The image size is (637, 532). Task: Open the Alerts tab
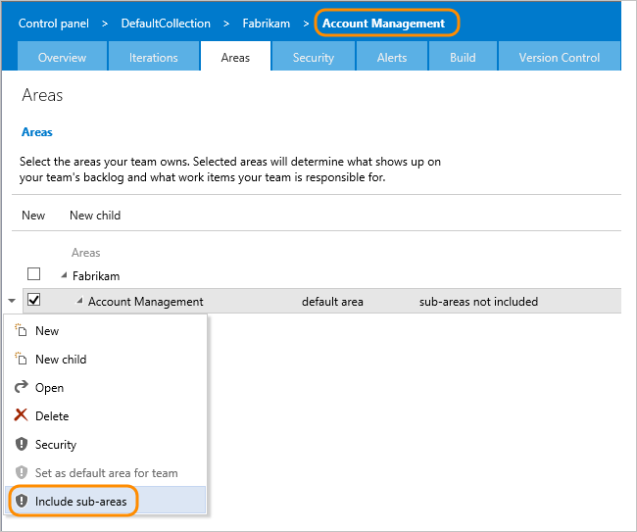392,57
